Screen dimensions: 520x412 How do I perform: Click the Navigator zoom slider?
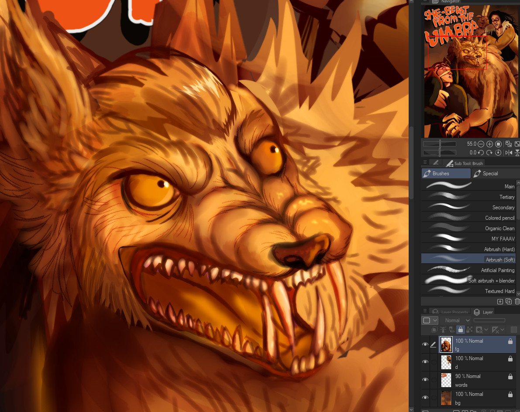coord(440,144)
